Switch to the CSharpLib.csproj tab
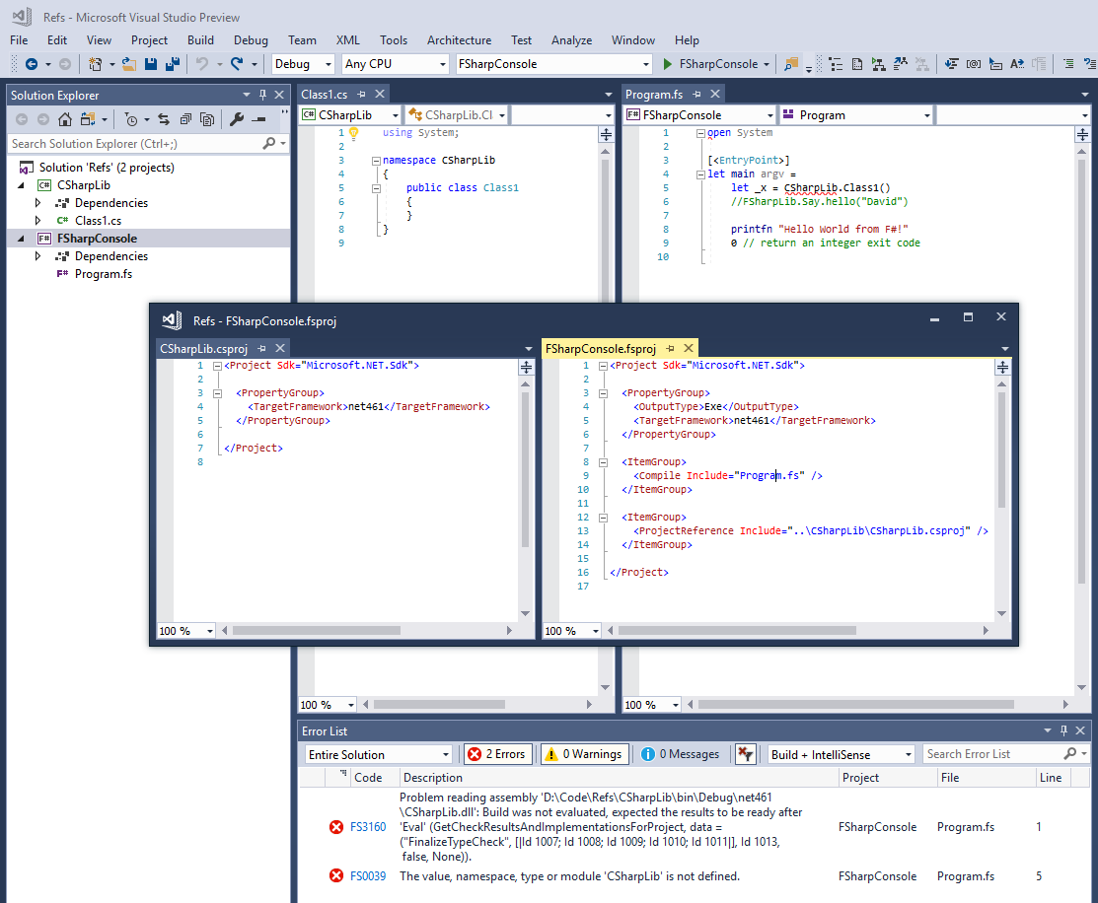 click(x=203, y=348)
